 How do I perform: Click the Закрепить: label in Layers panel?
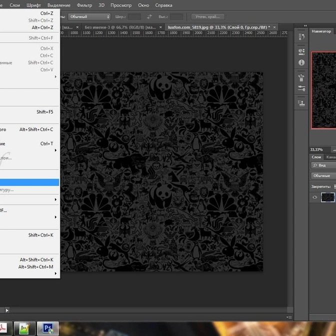tap(321, 186)
